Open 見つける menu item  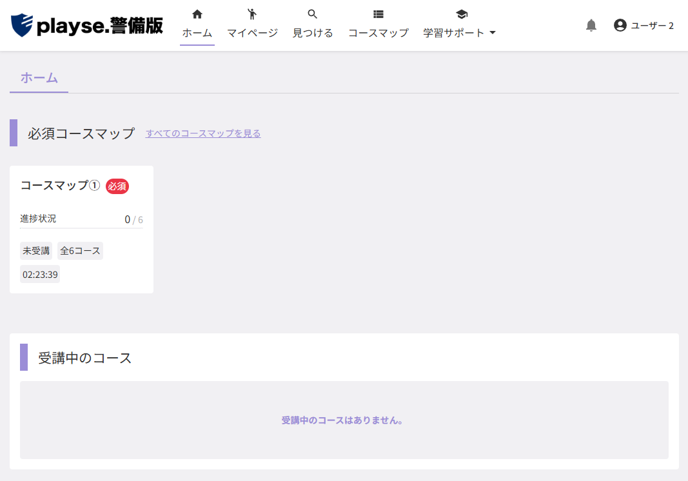click(313, 33)
